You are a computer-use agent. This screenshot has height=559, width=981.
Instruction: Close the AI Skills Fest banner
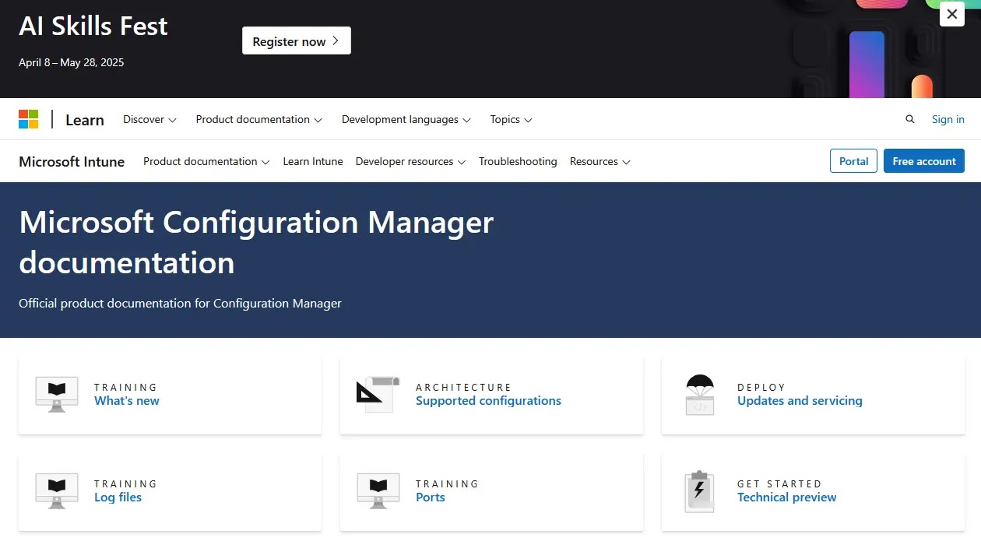coord(952,14)
